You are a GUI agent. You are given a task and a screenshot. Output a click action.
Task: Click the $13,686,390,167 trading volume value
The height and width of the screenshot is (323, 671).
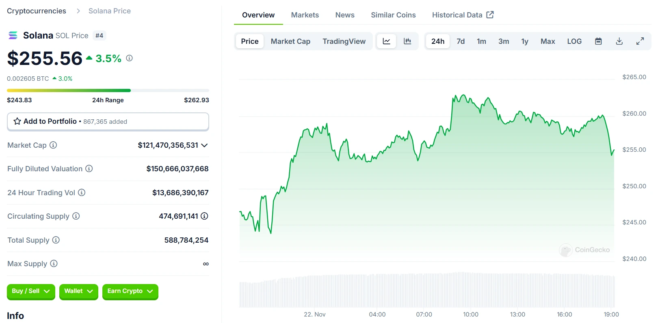[x=180, y=192]
